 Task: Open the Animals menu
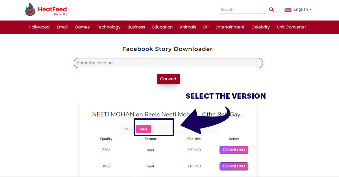(188, 27)
